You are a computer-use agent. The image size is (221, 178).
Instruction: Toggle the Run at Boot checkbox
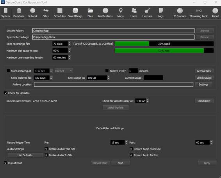pos(5,163)
